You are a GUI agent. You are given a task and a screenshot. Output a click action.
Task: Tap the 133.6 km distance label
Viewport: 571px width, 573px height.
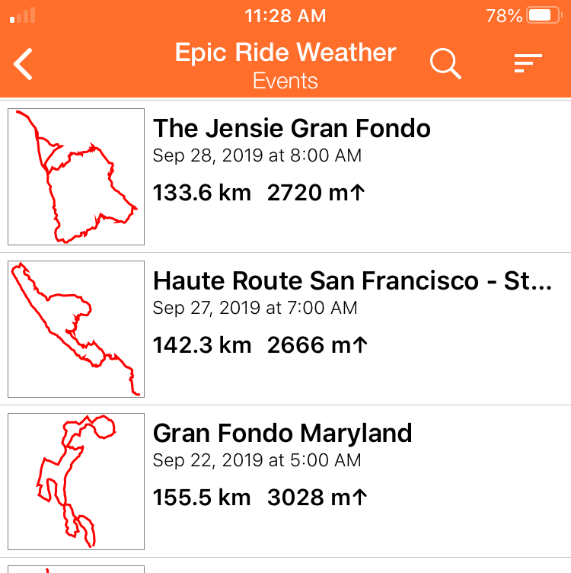pos(202,193)
